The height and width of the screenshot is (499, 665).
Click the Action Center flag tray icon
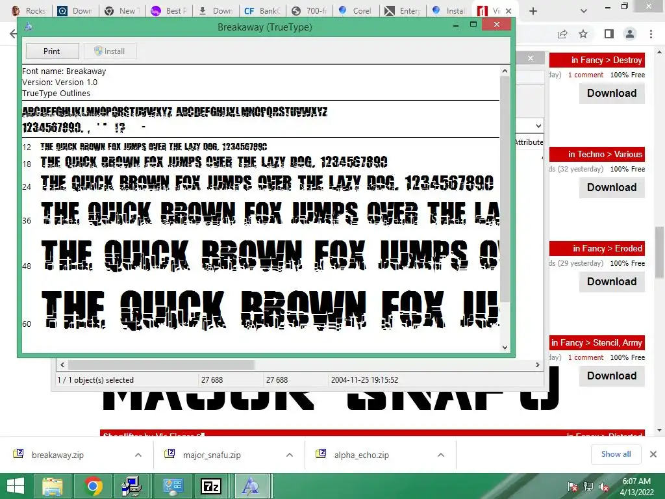573,487
